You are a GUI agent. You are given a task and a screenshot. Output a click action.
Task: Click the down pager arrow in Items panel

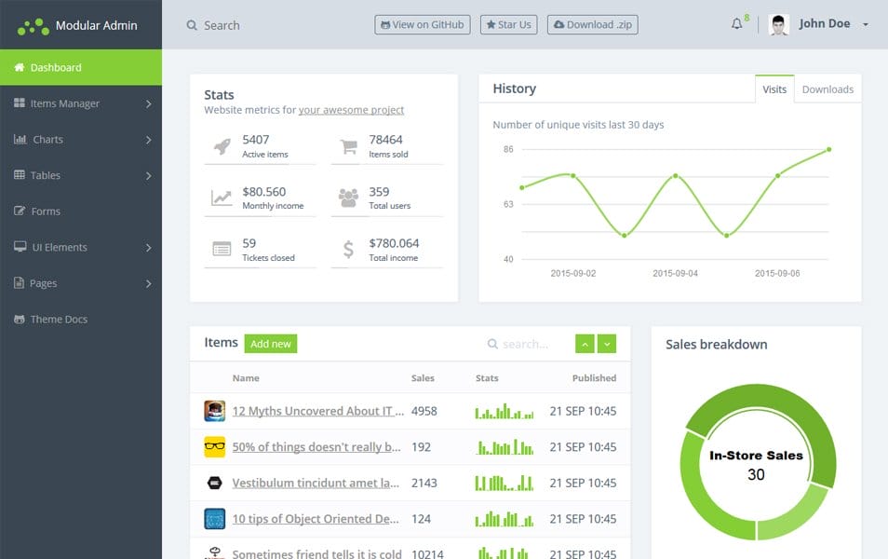coord(607,344)
